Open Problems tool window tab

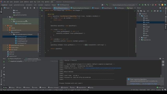pyautogui.click(x=27, y=87)
